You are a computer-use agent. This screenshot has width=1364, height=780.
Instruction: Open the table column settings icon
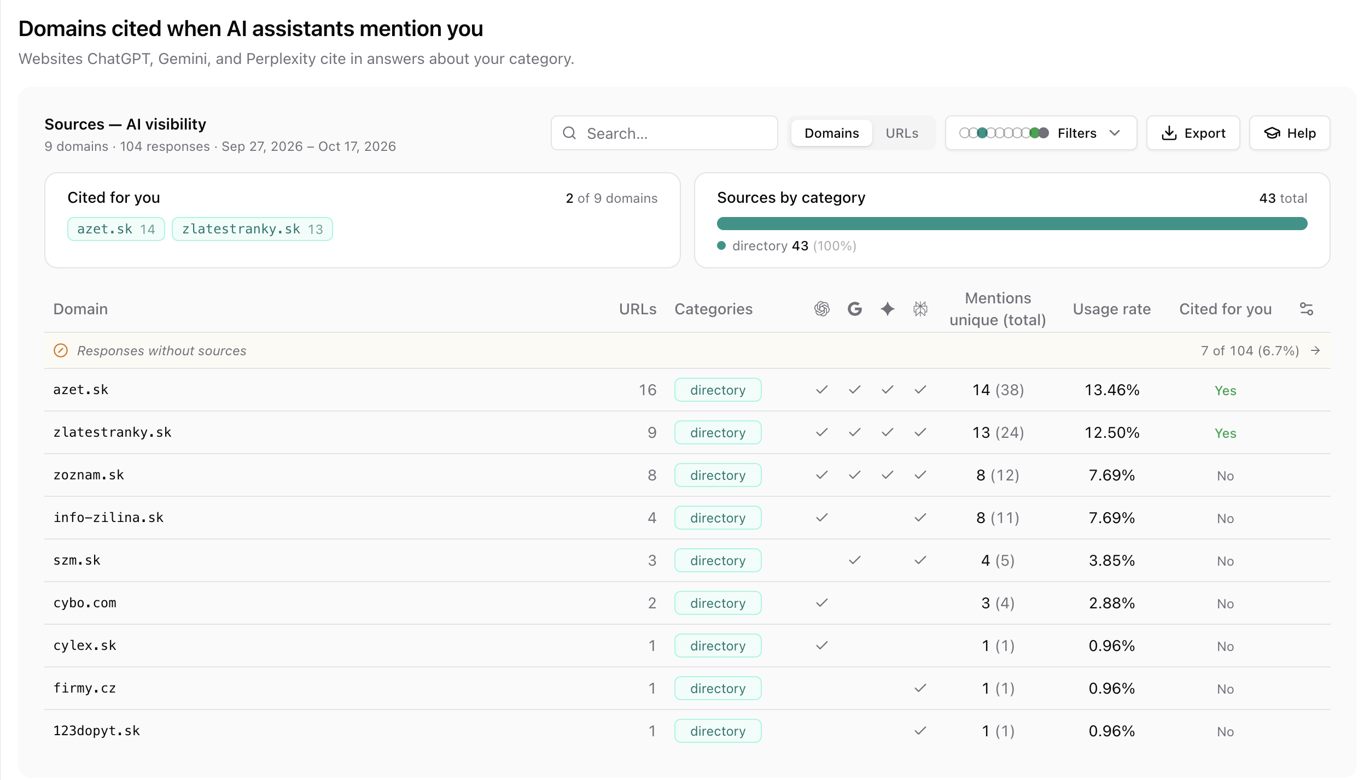click(1306, 309)
